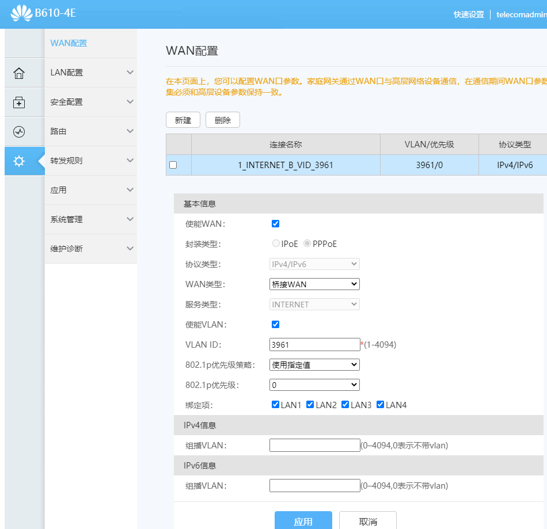This screenshot has width=547, height=529.
Task: Open the medical kit icon section
Action: coord(19,102)
